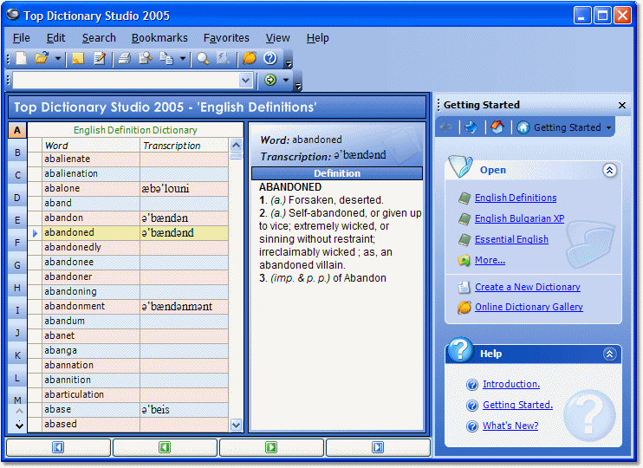Expand the Copy dropdown arrow
643x468 pixels.
click(183, 59)
